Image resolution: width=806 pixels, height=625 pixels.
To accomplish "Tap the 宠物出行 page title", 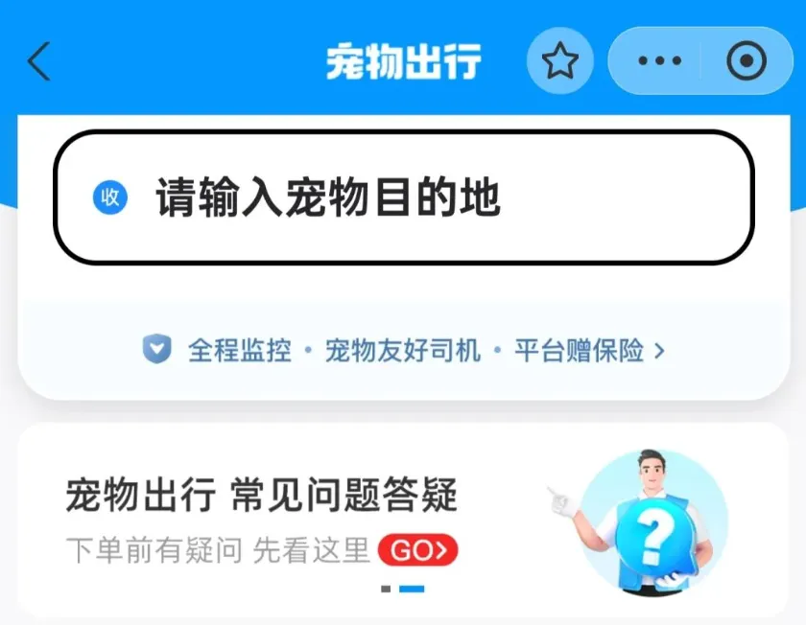I will click(x=404, y=61).
